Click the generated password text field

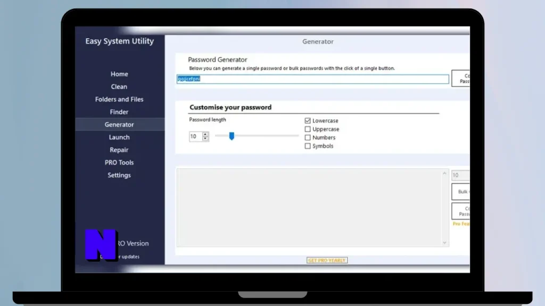click(x=313, y=79)
